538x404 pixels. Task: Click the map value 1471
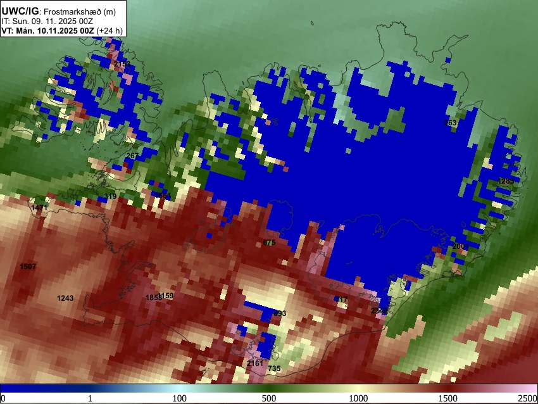(39, 208)
